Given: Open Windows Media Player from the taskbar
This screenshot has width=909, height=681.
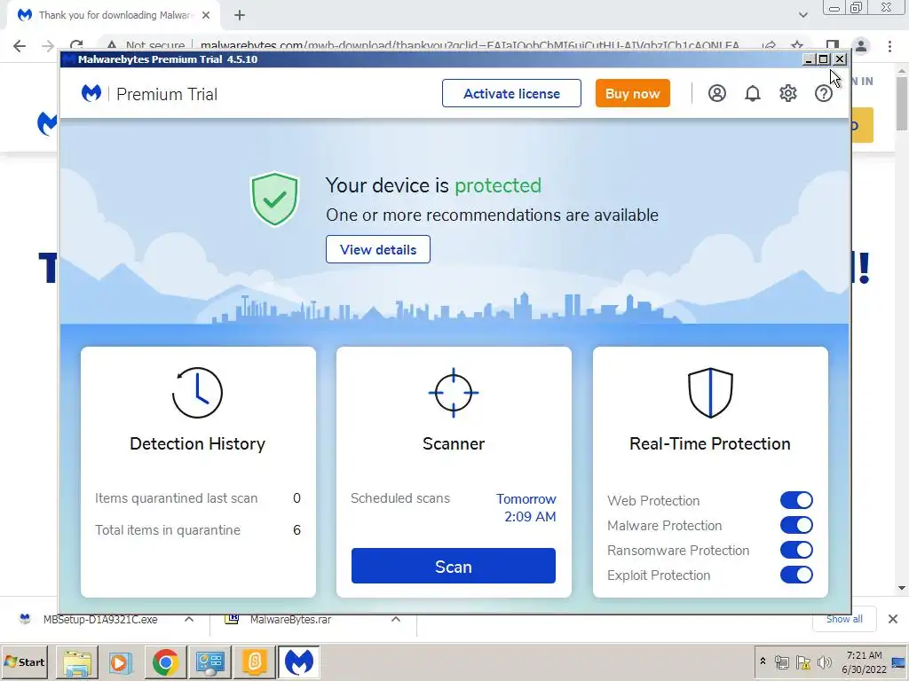Looking at the screenshot, I should [x=121, y=661].
